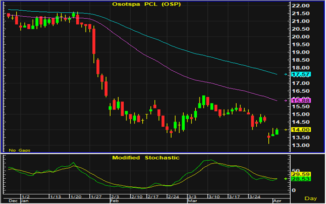Click the 20.00 price axis label
Viewport: 326px width, 204px height.
pyautogui.click(x=300, y=37)
